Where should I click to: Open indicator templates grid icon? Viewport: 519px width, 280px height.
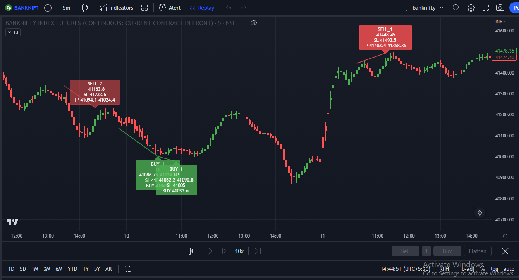pyautogui.click(x=144, y=8)
